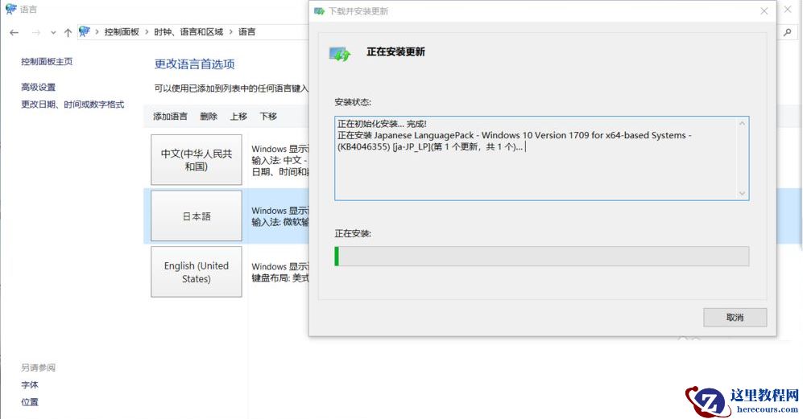
Task: Open 更改日期、时间或数字格式 link
Action: click(72, 105)
